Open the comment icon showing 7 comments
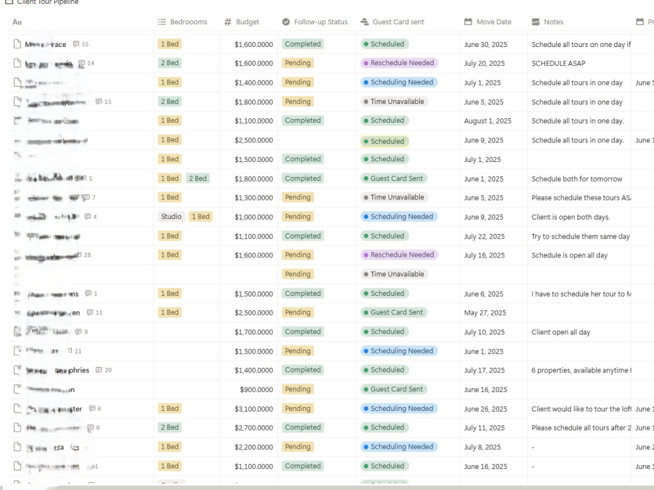 86,197
